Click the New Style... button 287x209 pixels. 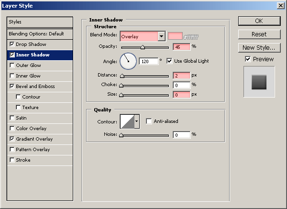259,47
